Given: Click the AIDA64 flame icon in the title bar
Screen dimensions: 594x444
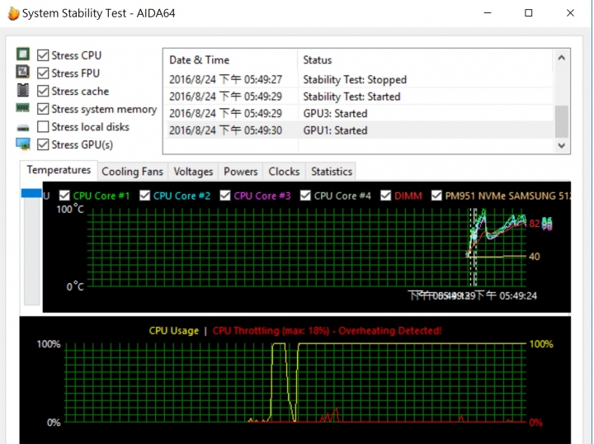Looking at the screenshot, I should 13,13.
